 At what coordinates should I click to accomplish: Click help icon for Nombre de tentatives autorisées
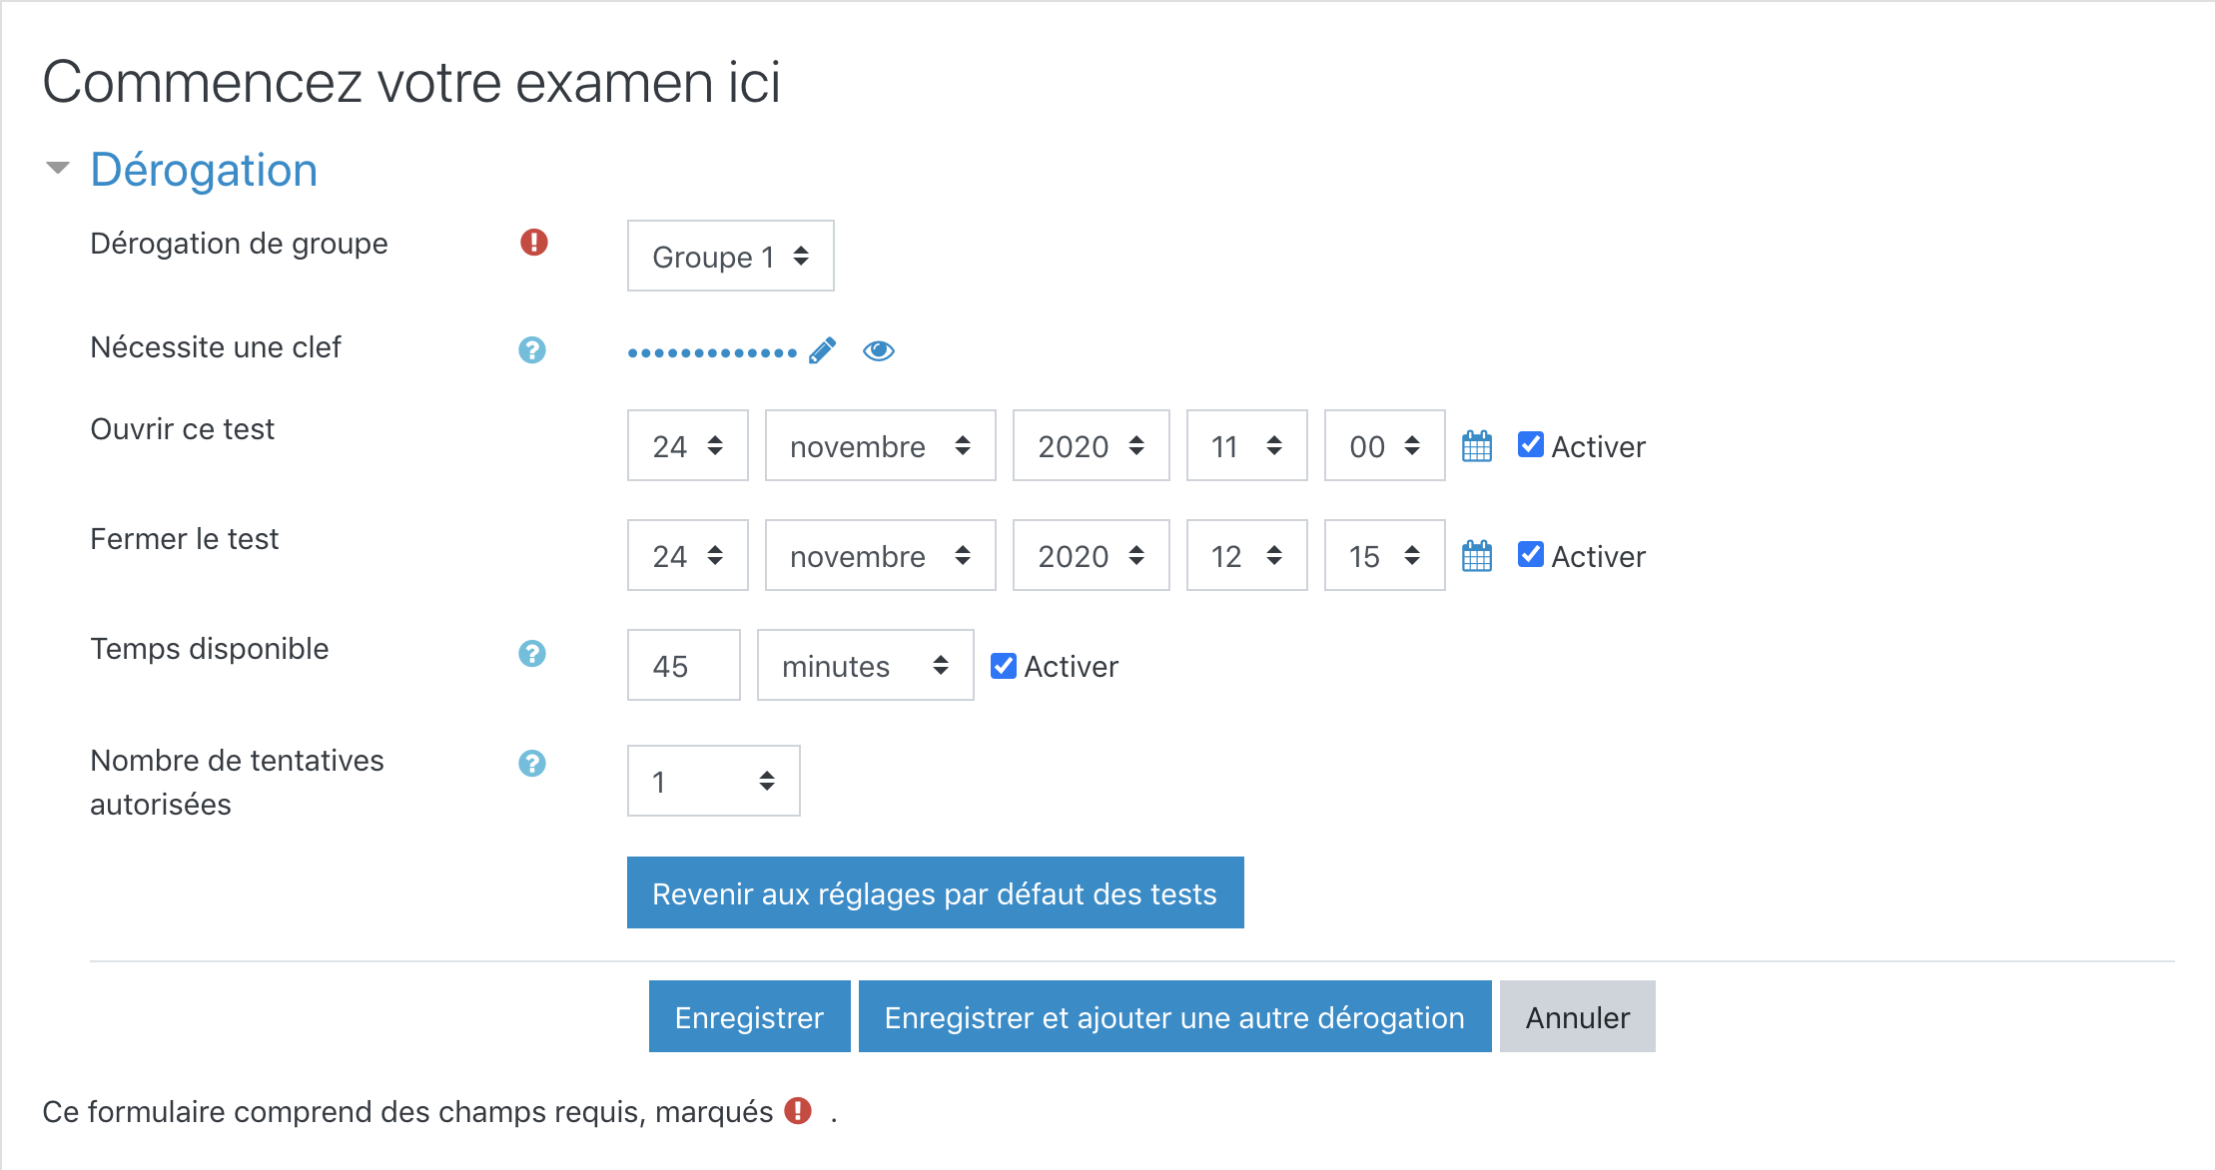[x=532, y=764]
